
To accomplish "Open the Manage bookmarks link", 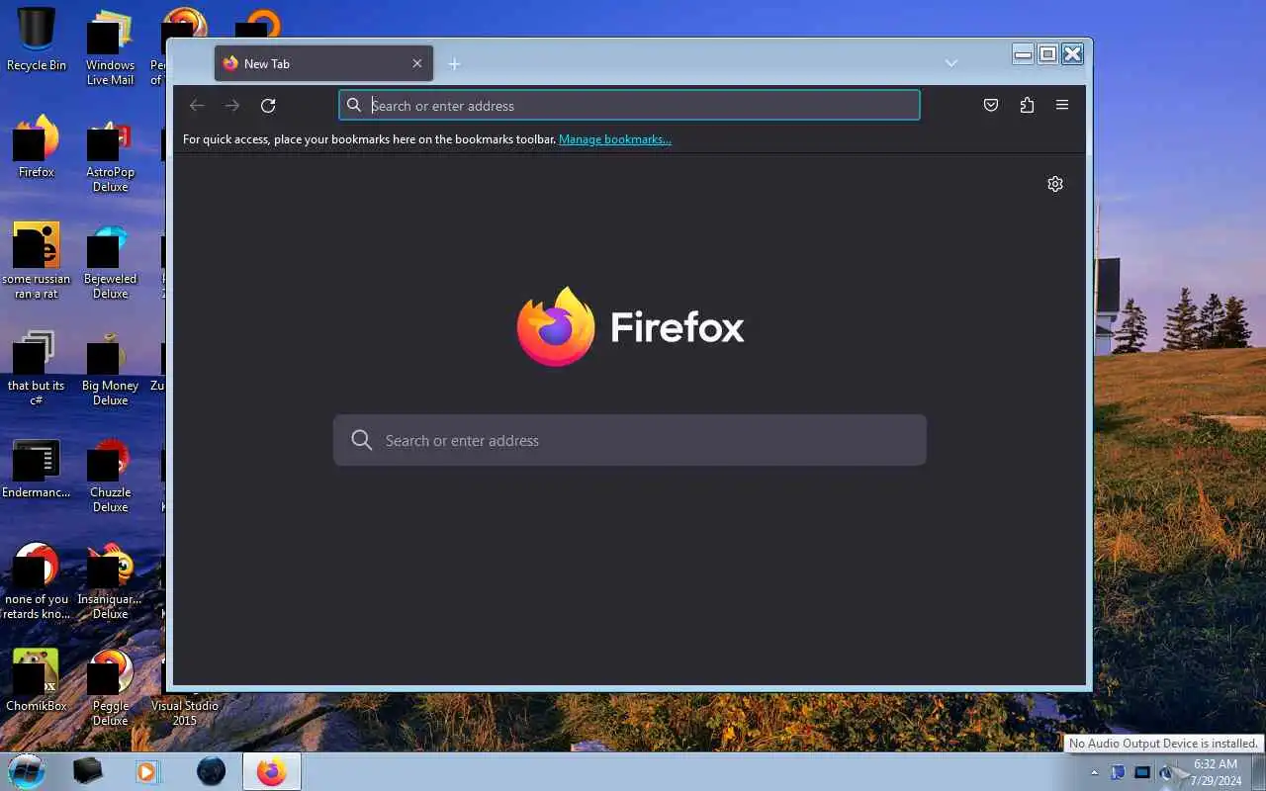I will (x=615, y=139).
